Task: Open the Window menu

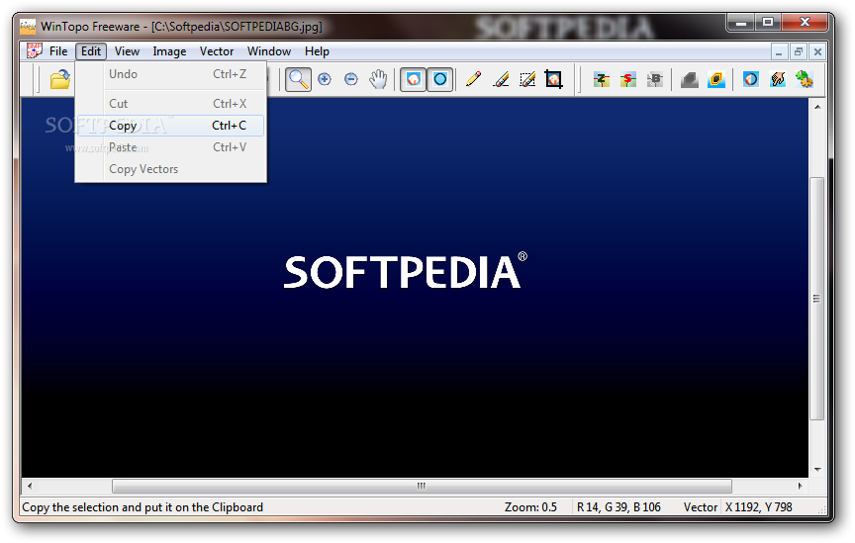Action: (x=269, y=51)
